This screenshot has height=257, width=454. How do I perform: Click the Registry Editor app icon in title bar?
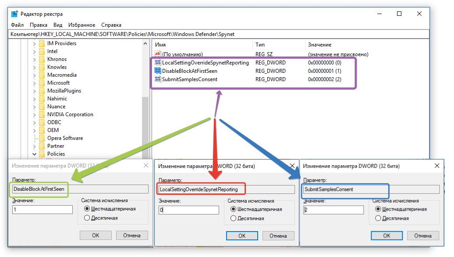click(x=14, y=14)
